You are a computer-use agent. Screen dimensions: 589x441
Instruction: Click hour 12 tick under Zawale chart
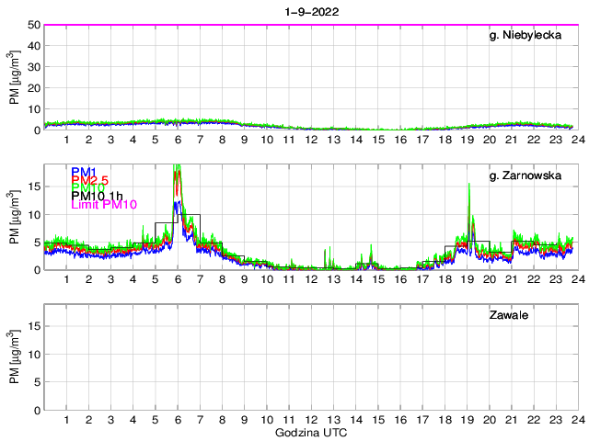(x=311, y=420)
